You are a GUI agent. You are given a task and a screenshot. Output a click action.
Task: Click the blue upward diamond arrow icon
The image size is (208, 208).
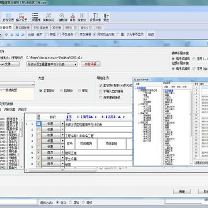[12, 35]
